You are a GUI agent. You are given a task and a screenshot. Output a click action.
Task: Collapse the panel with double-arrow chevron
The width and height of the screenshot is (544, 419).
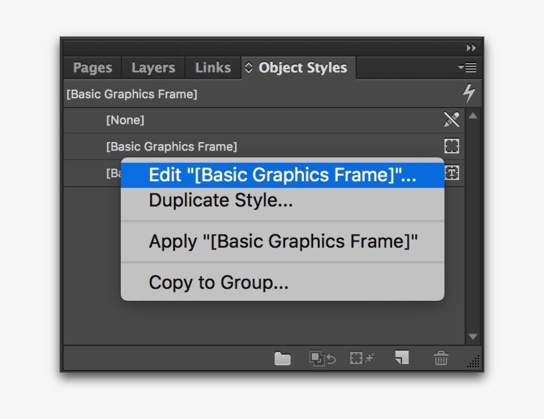(x=472, y=48)
